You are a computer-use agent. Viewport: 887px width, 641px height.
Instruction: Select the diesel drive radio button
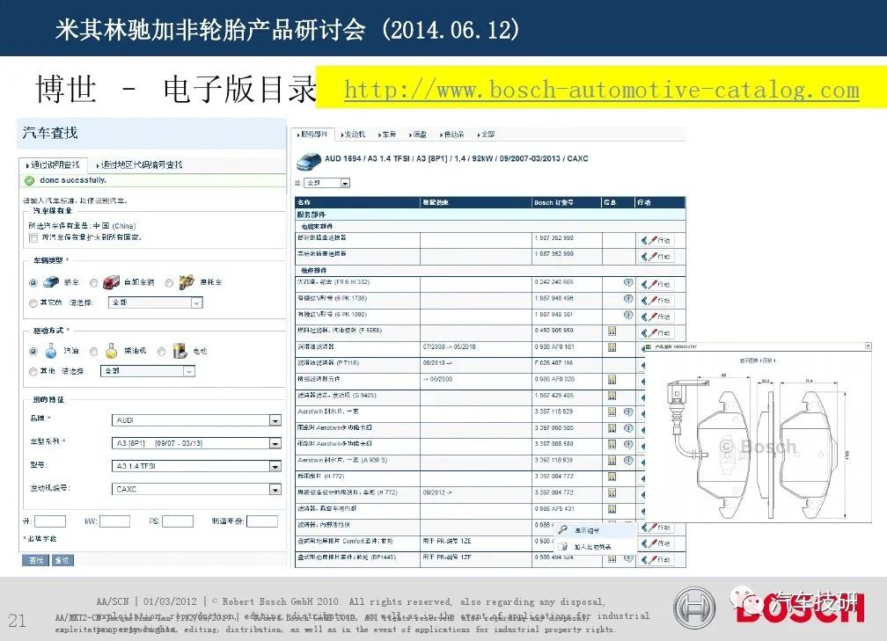(94, 352)
